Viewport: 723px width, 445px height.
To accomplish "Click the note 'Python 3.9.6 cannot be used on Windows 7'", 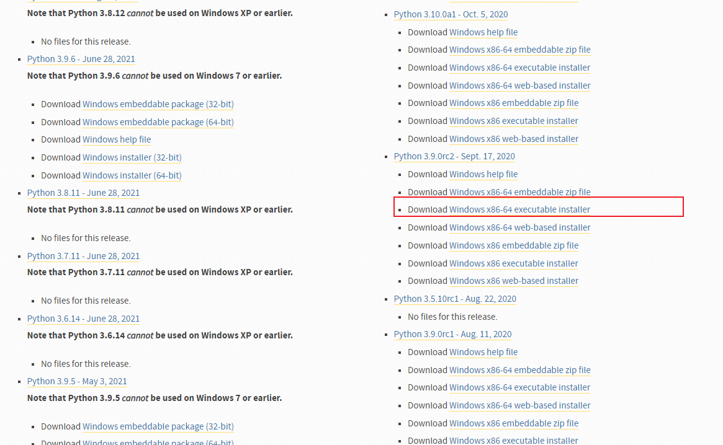I will (155, 76).
